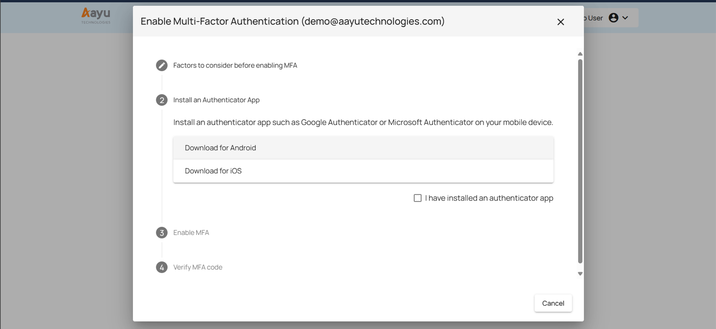The width and height of the screenshot is (716, 329).
Task: Click the step 4 number circle
Action: 162,267
